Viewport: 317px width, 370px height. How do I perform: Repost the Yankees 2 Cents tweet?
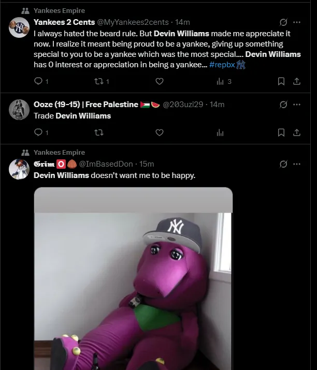[98, 81]
